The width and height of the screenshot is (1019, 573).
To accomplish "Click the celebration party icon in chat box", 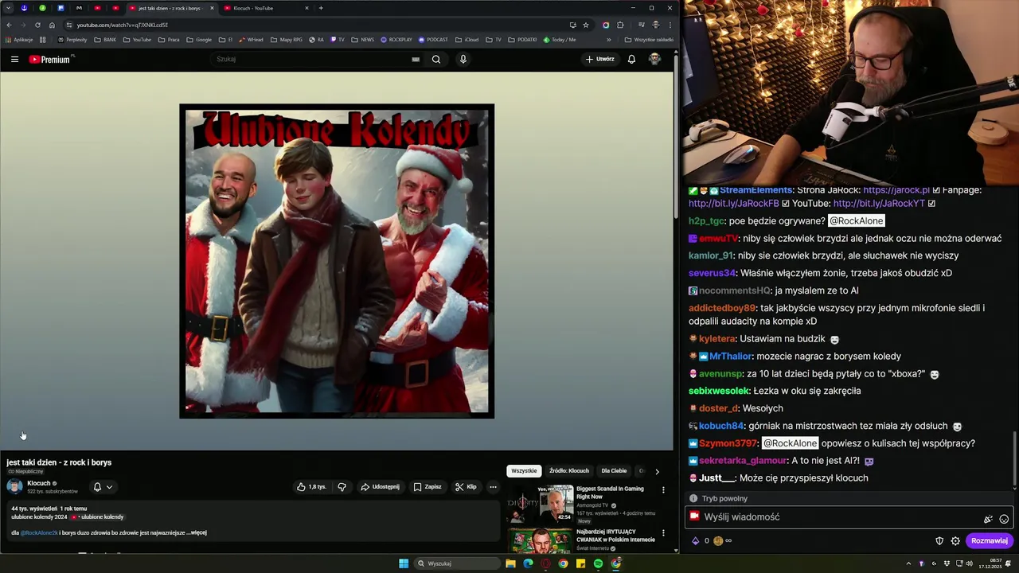I will pyautogui.click(x=988, y=519).
